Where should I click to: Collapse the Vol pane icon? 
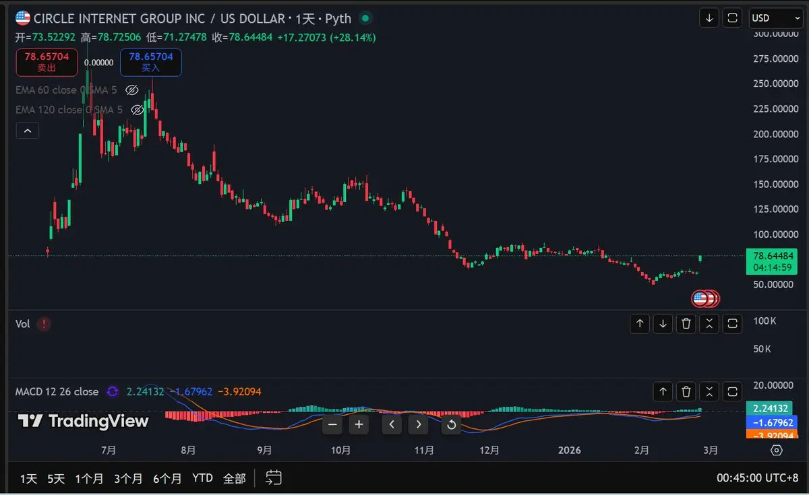(709, 324)
